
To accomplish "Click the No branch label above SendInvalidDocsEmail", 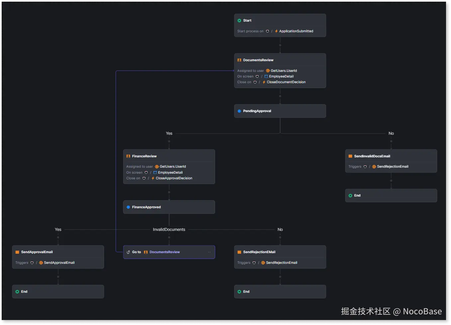I will (391, 133).
